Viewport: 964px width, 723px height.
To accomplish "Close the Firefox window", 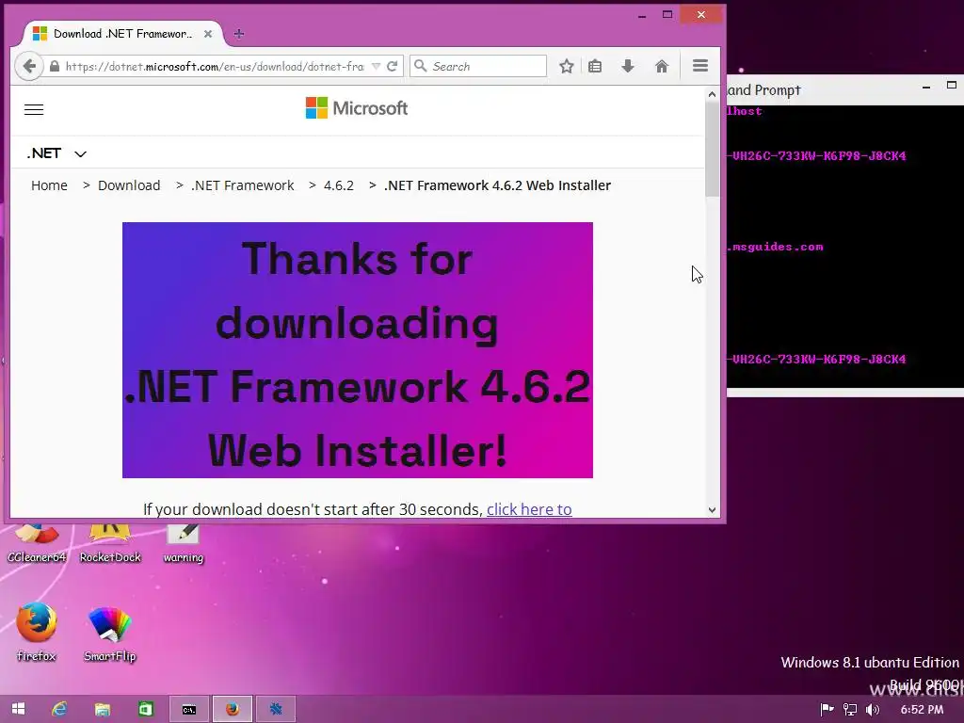I will [701, 15].
